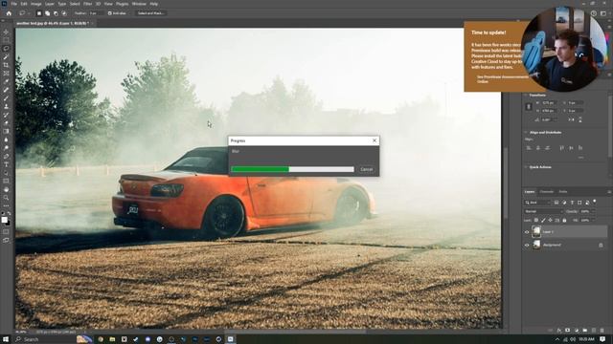The image size is (613, 344).
Task: Select the Hand tool
Action: [6, 189]
